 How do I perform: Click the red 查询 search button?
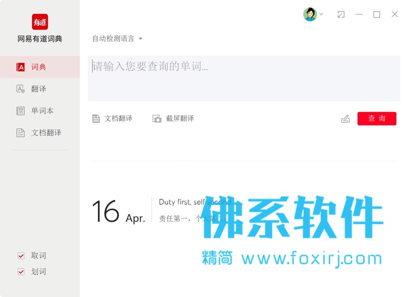pyautogui.click(x=377, y=119)
